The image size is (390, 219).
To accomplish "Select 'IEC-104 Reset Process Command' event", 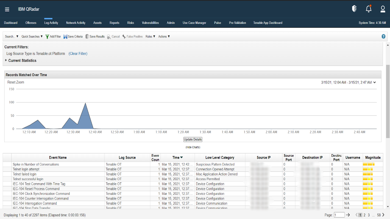I will [x=36, y=189].
